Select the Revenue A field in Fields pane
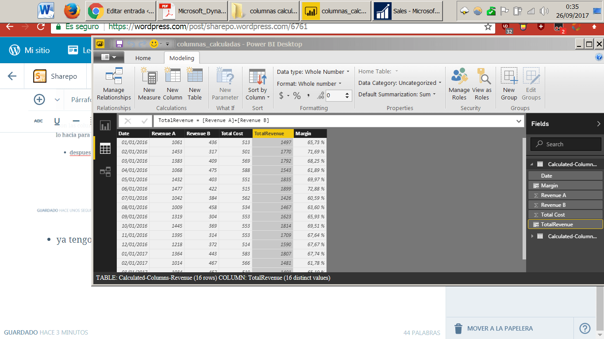The image size is (604, 339). [566, 195]
